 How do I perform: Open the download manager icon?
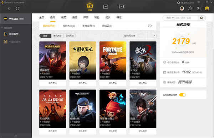[x=199, y=9]
